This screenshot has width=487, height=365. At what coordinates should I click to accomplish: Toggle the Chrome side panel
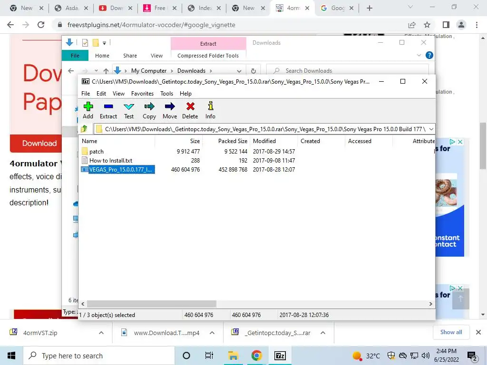click(446, 25)
